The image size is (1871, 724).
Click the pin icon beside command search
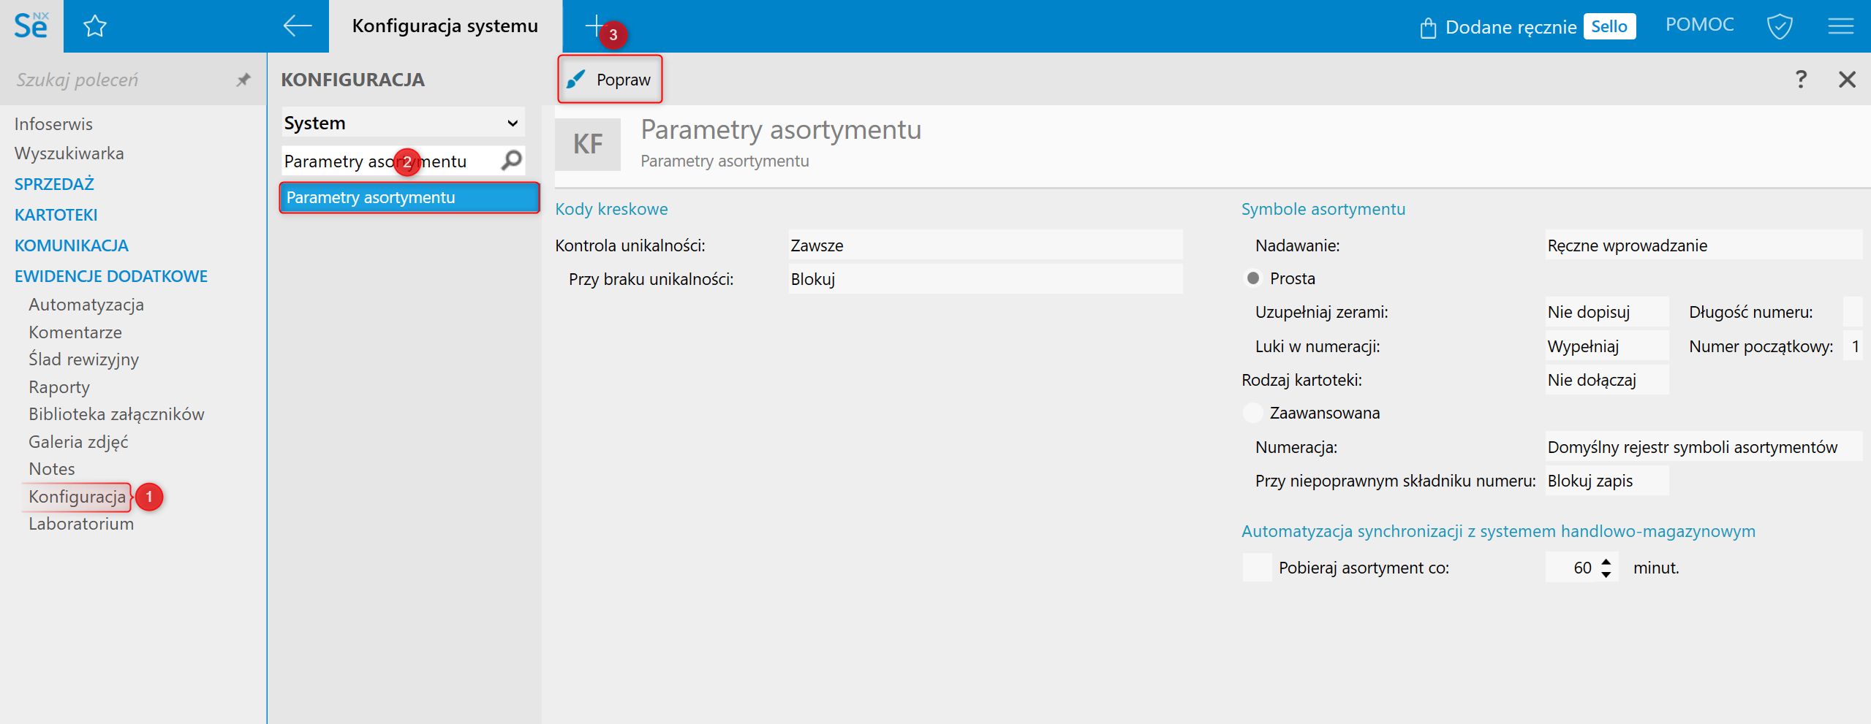coord(243,80)
